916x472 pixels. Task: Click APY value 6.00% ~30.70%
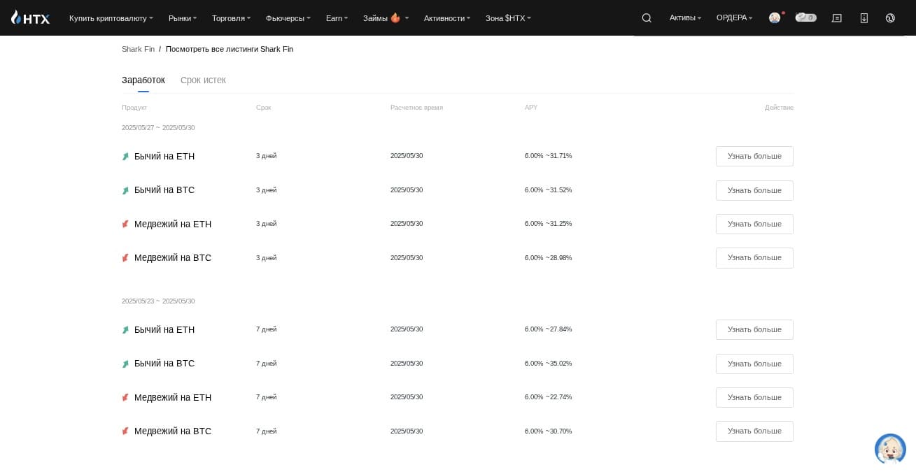(548, 431)
